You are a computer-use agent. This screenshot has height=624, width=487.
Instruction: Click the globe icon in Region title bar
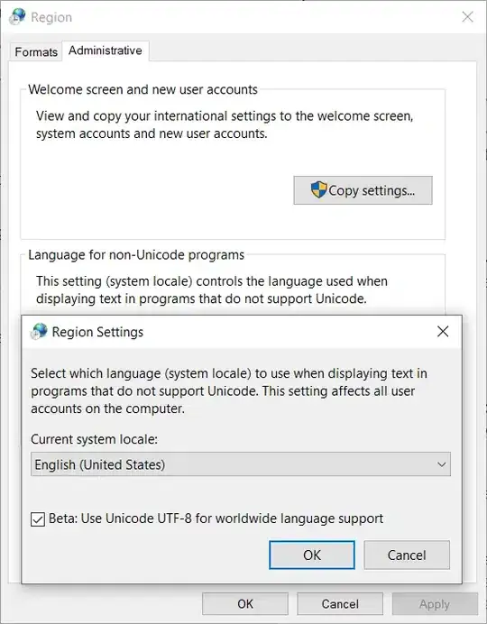click(x=17, y=17)
